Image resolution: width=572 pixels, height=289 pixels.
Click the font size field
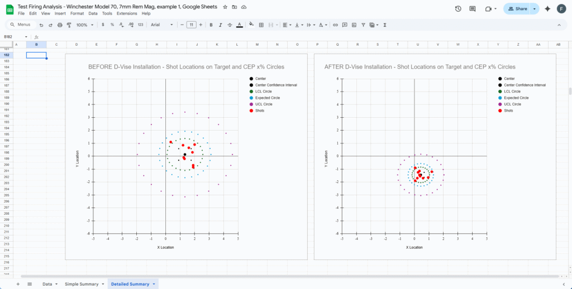[x=192, y=25]
